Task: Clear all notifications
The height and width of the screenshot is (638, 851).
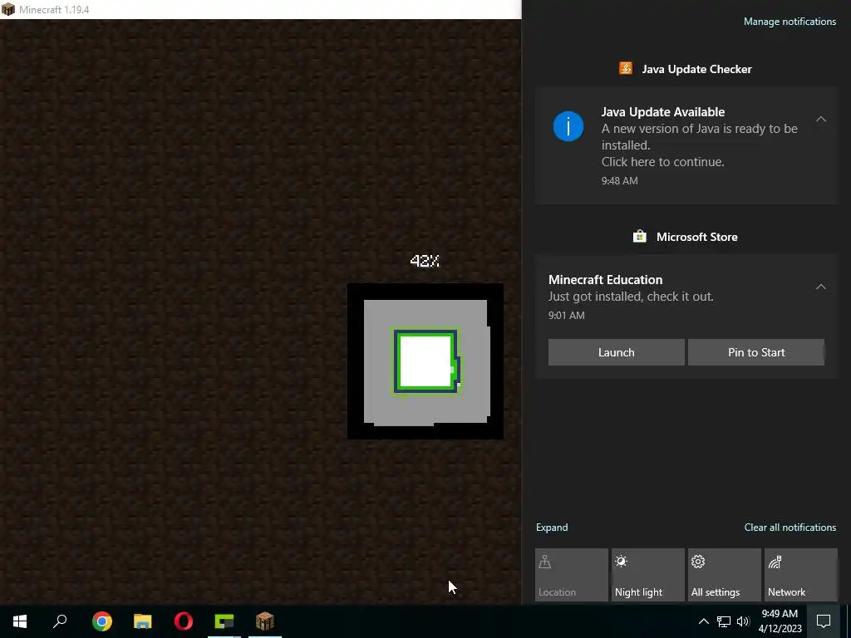Action: (790, 528)
